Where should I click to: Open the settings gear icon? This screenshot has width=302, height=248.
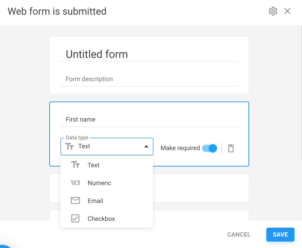point(273,11)
